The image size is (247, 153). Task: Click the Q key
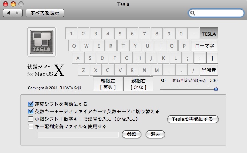click(74, 46)
